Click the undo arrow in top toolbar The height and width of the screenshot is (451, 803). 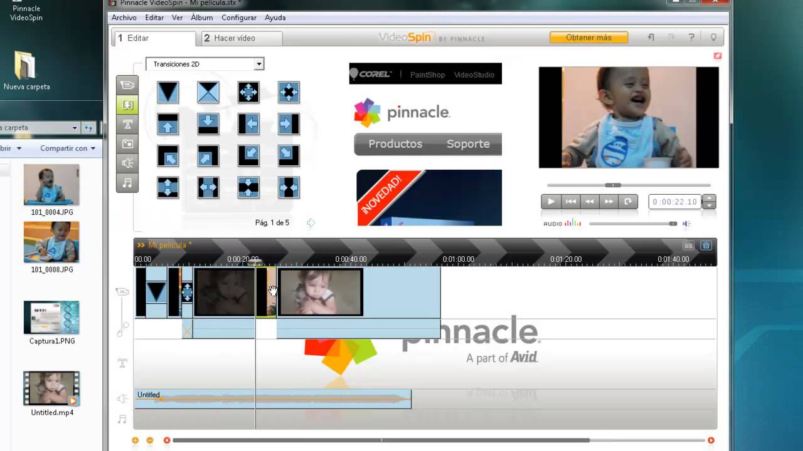pos(651,38)
